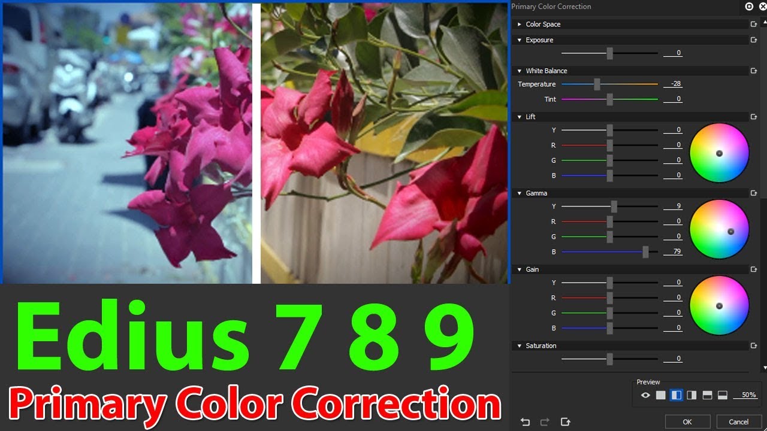767x431 pixels.
Task: Click the Lift Y slider handle
Action: coord(609,130)
